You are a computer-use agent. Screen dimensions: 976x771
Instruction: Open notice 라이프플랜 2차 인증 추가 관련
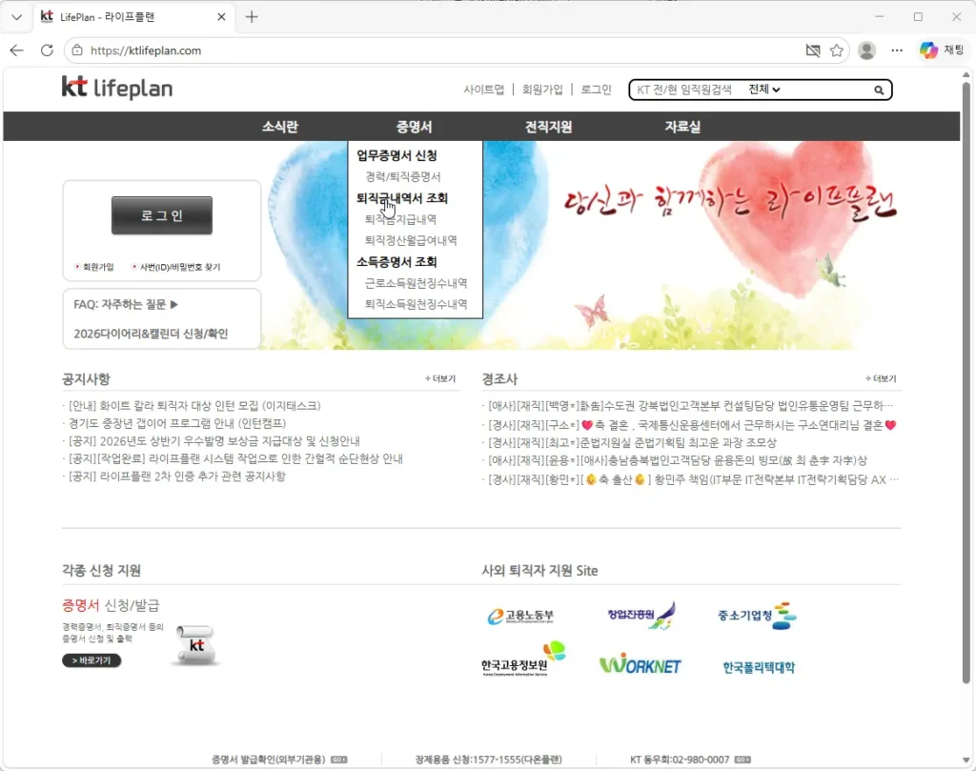point(176,477)
